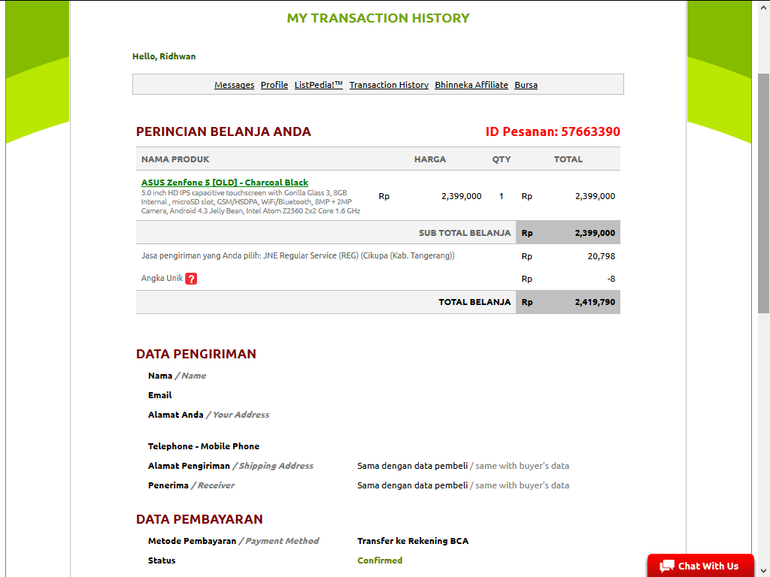Click the DATA PENGIRIMAN heading
The image size is (770, 577).
click(196, 354)
